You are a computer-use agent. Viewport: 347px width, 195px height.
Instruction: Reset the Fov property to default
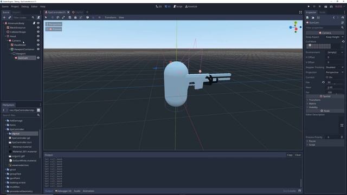tap(323, 82)
